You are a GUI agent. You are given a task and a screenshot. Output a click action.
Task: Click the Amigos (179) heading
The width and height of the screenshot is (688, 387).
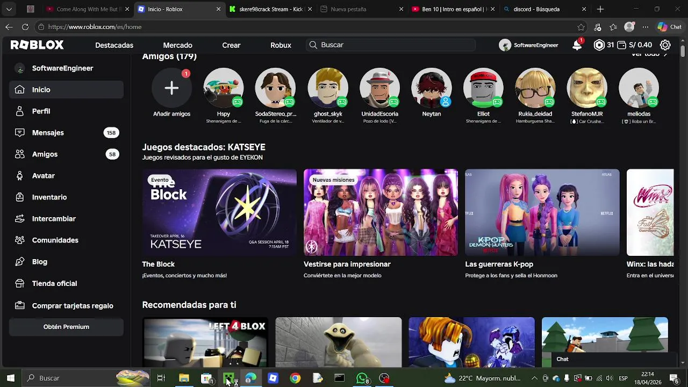click(169, 56)
